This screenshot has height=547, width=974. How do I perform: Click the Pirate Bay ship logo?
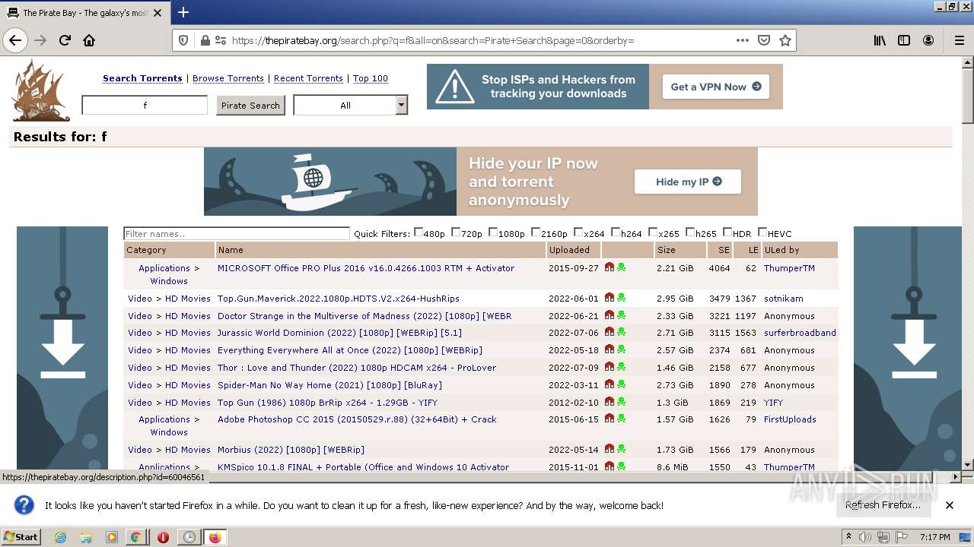tap(40, 91)
